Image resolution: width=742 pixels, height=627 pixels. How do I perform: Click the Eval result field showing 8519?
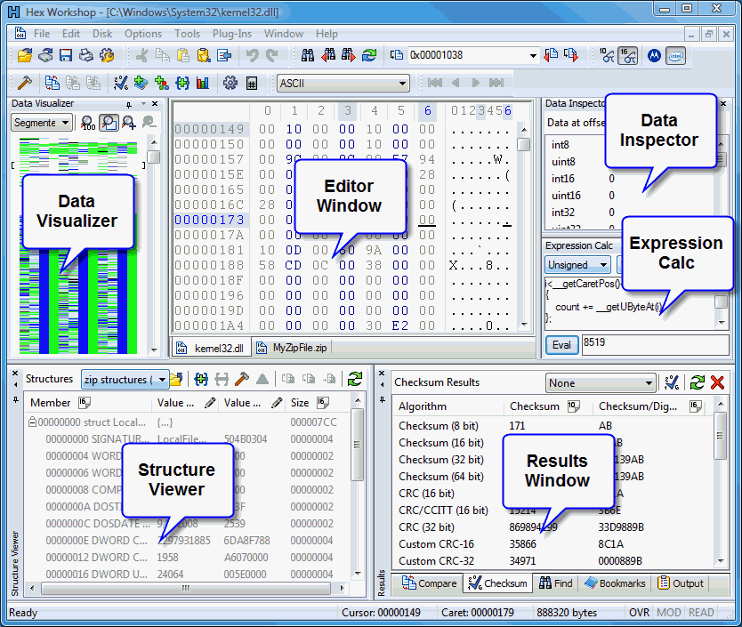coord(655,345)
